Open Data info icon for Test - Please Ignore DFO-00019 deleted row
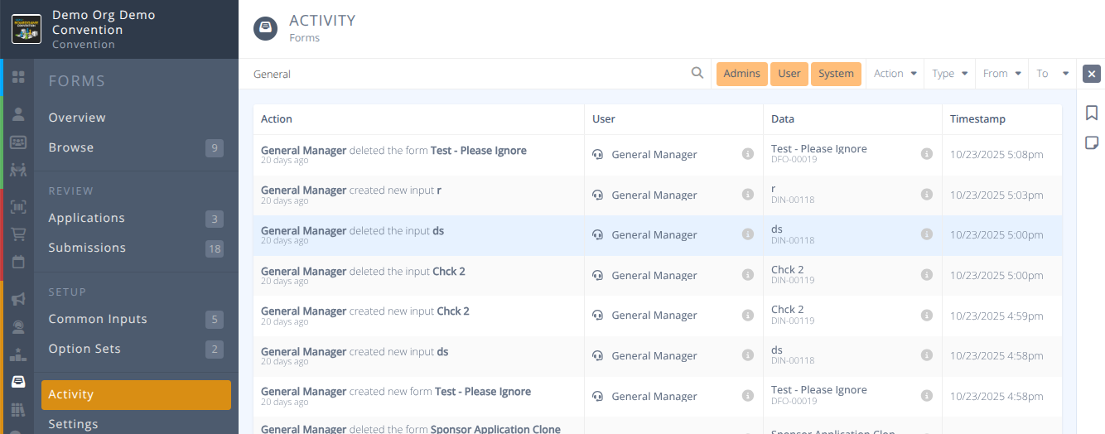The image size is (1105, 434). [x=927, y=154]
